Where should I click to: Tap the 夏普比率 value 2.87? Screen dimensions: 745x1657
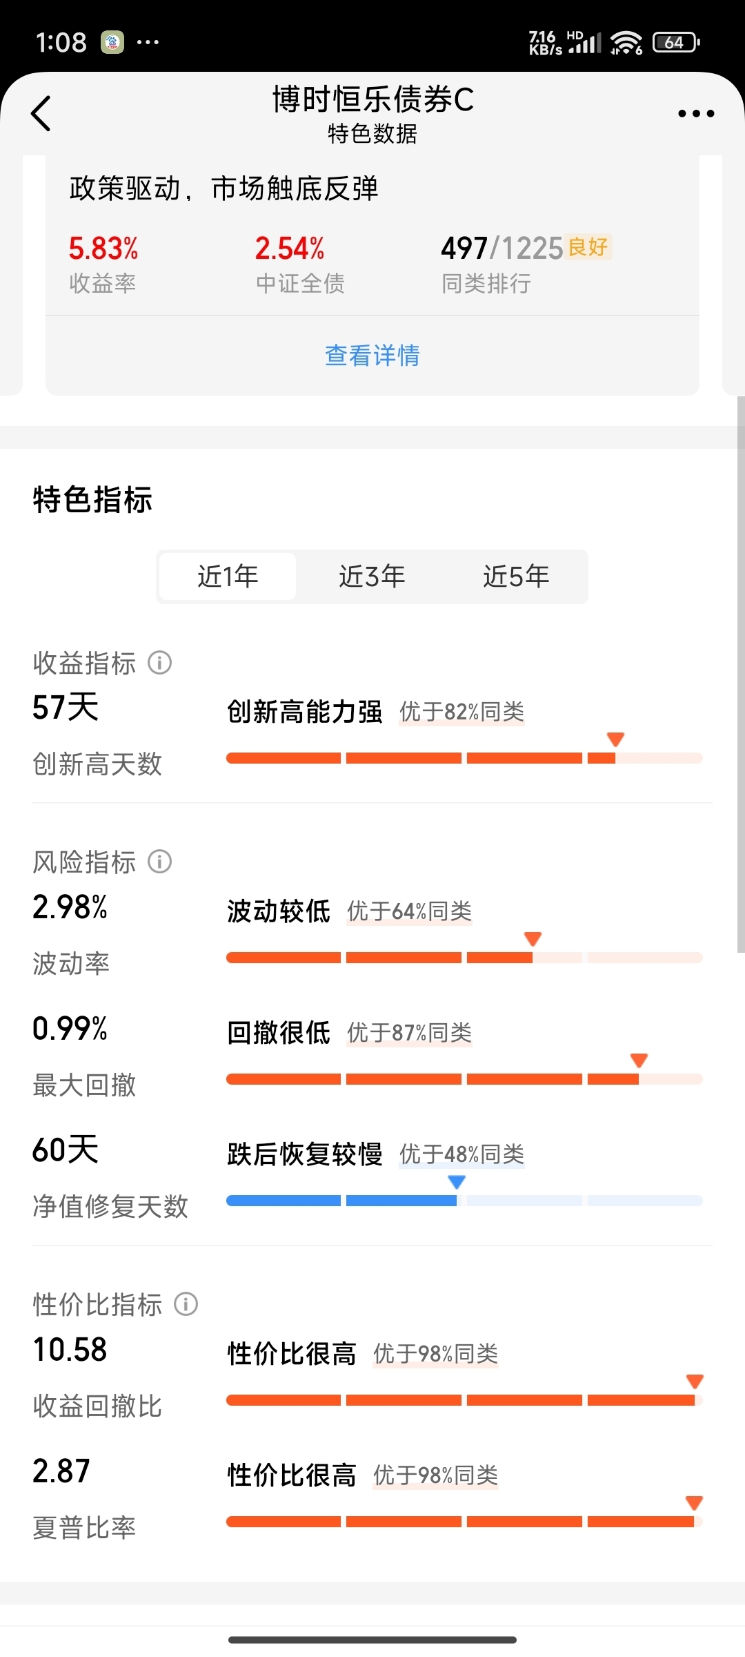(61, 1471)
